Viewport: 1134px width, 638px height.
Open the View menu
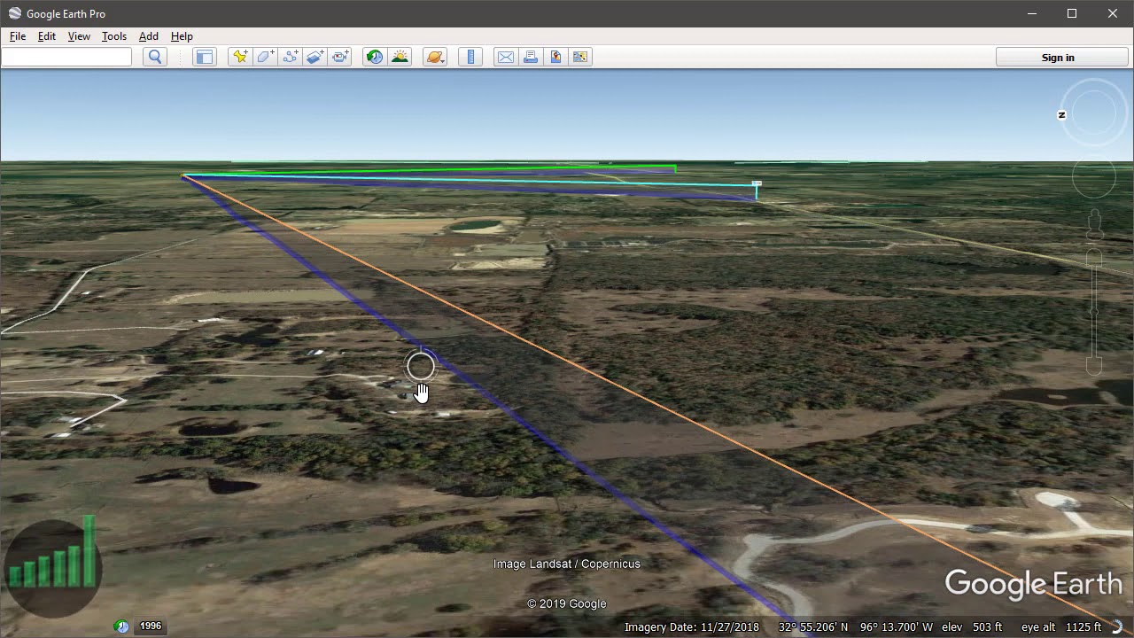click(x=79, y=36)
